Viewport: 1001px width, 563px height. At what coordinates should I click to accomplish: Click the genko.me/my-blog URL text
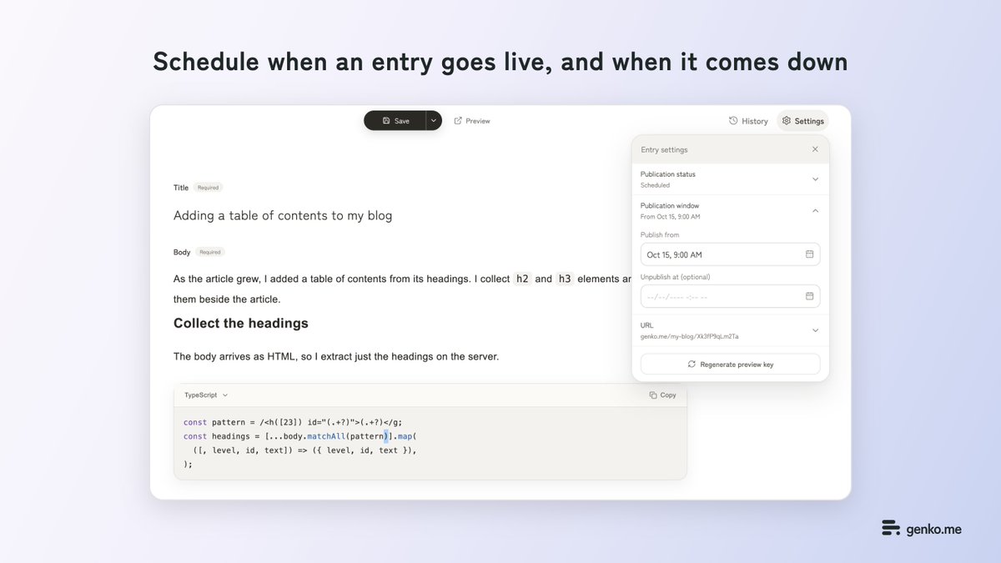pos(689,336)
